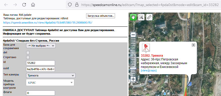Click the shield tracking protection icon
This screenshot has width=221, height=96.
[70, 5]
